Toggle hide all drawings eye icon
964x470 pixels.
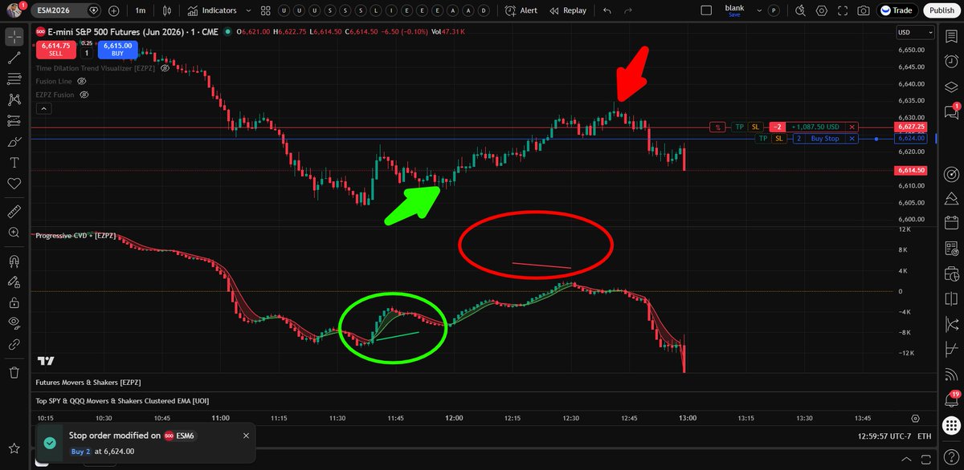14,323
